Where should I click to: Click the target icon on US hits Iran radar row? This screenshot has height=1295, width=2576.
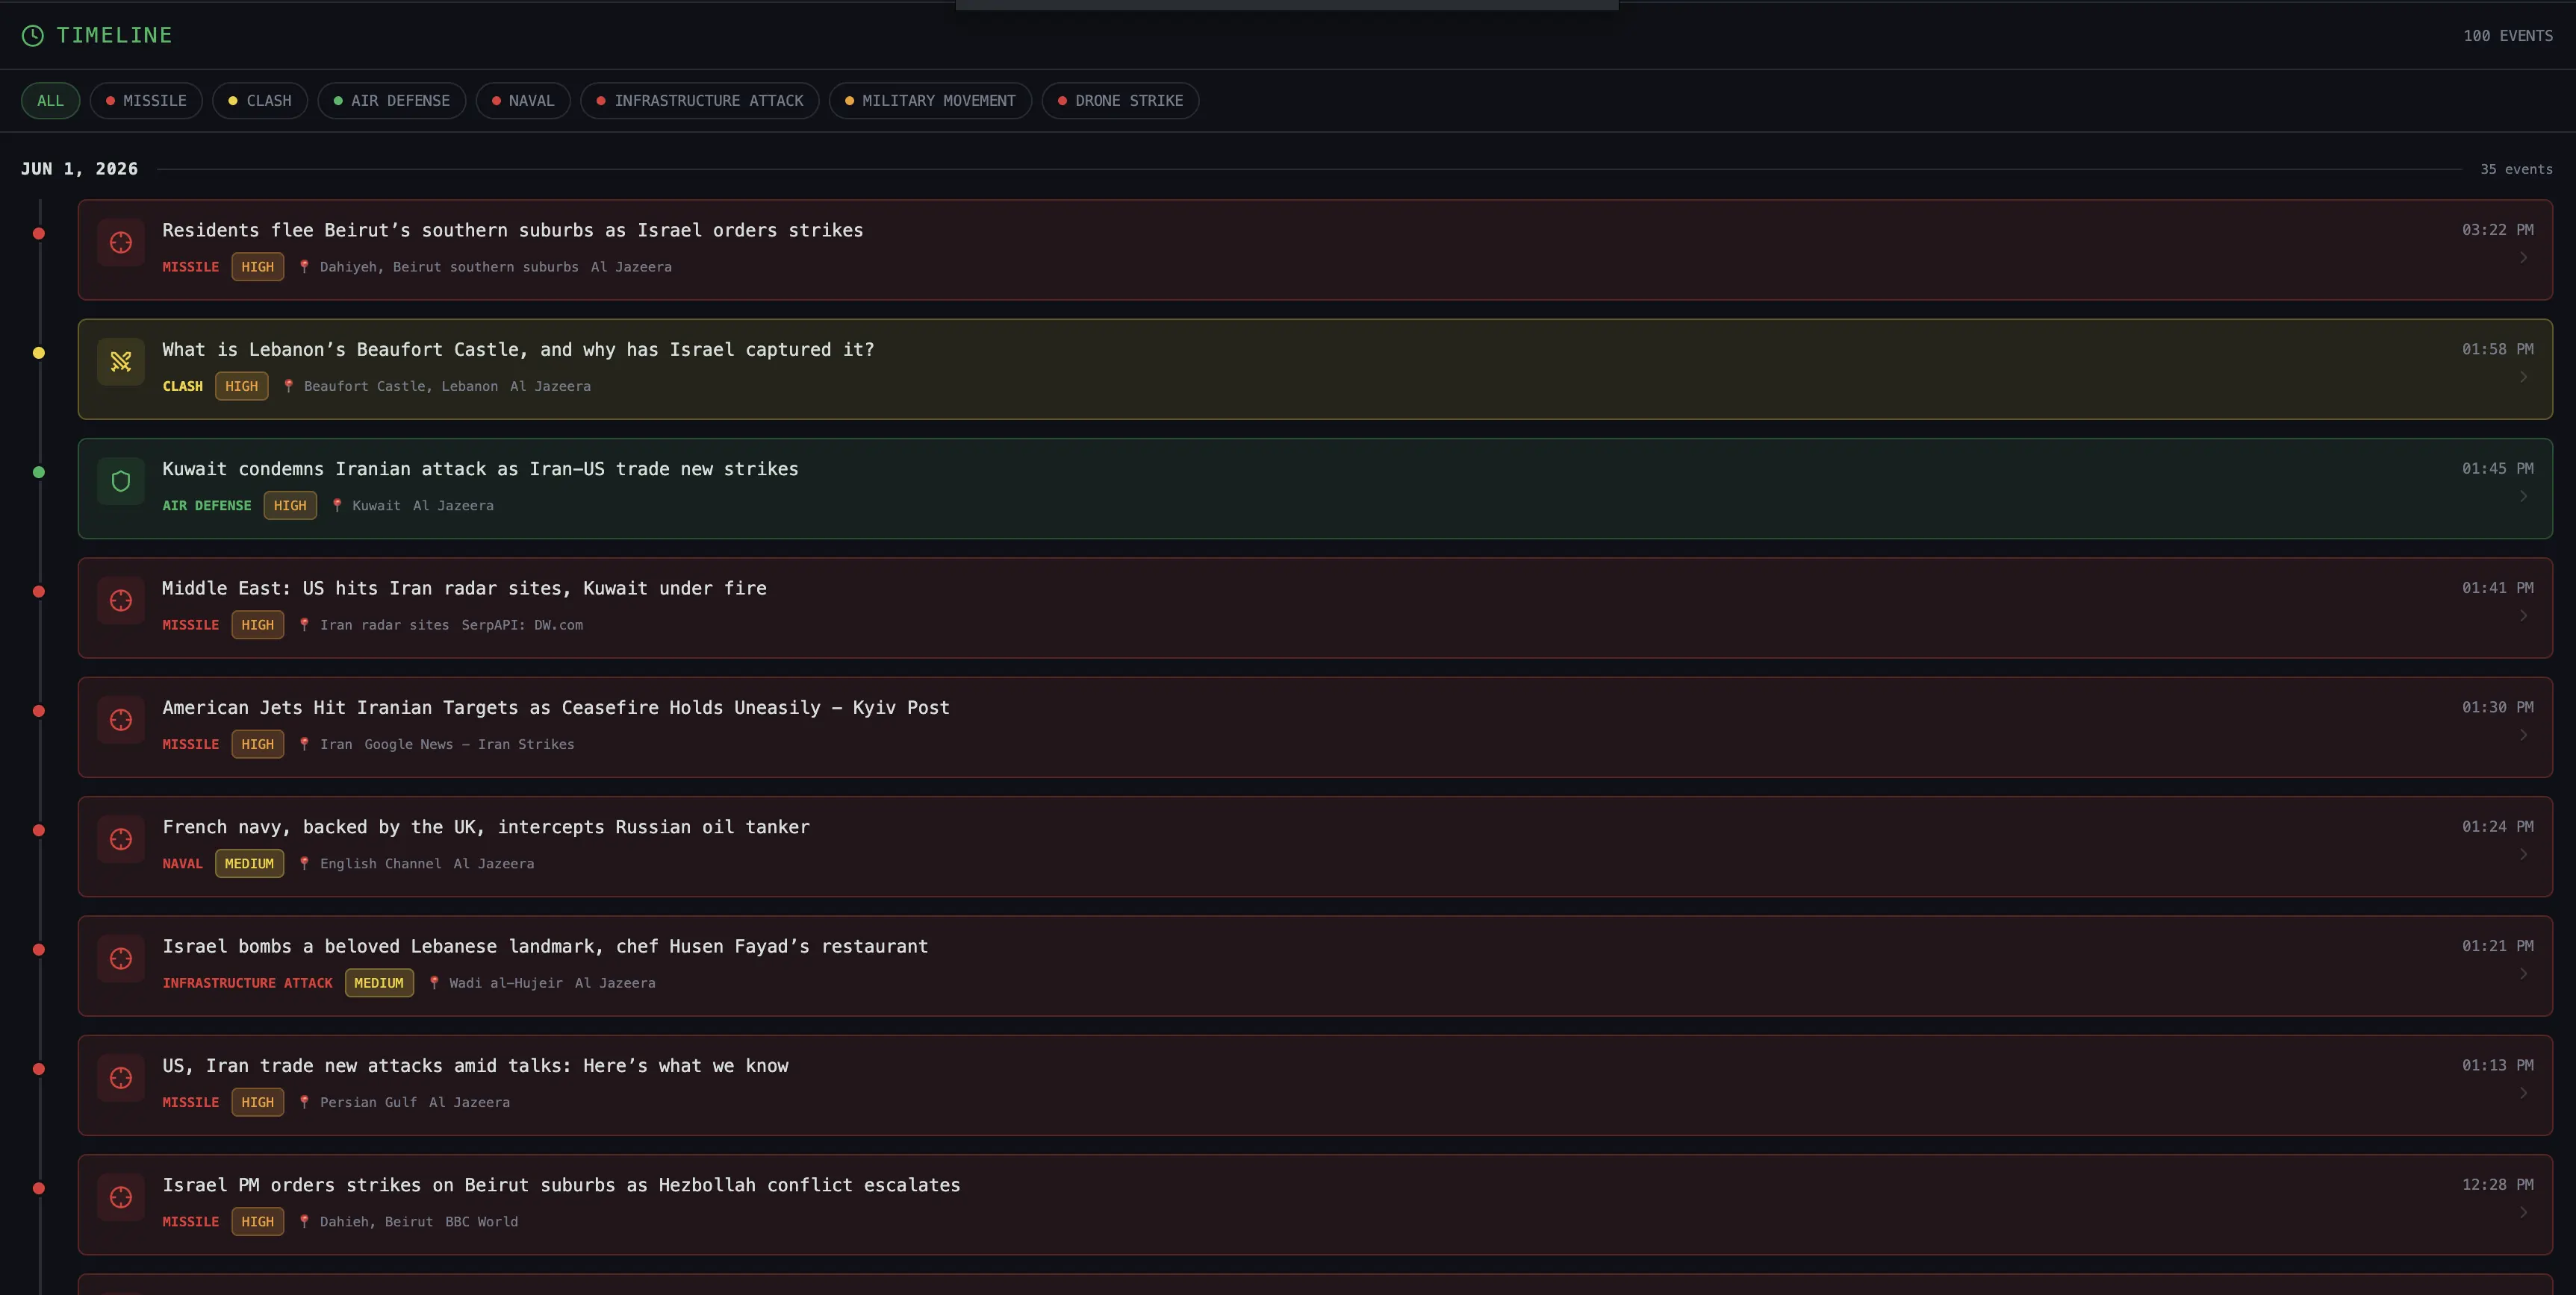121,601
